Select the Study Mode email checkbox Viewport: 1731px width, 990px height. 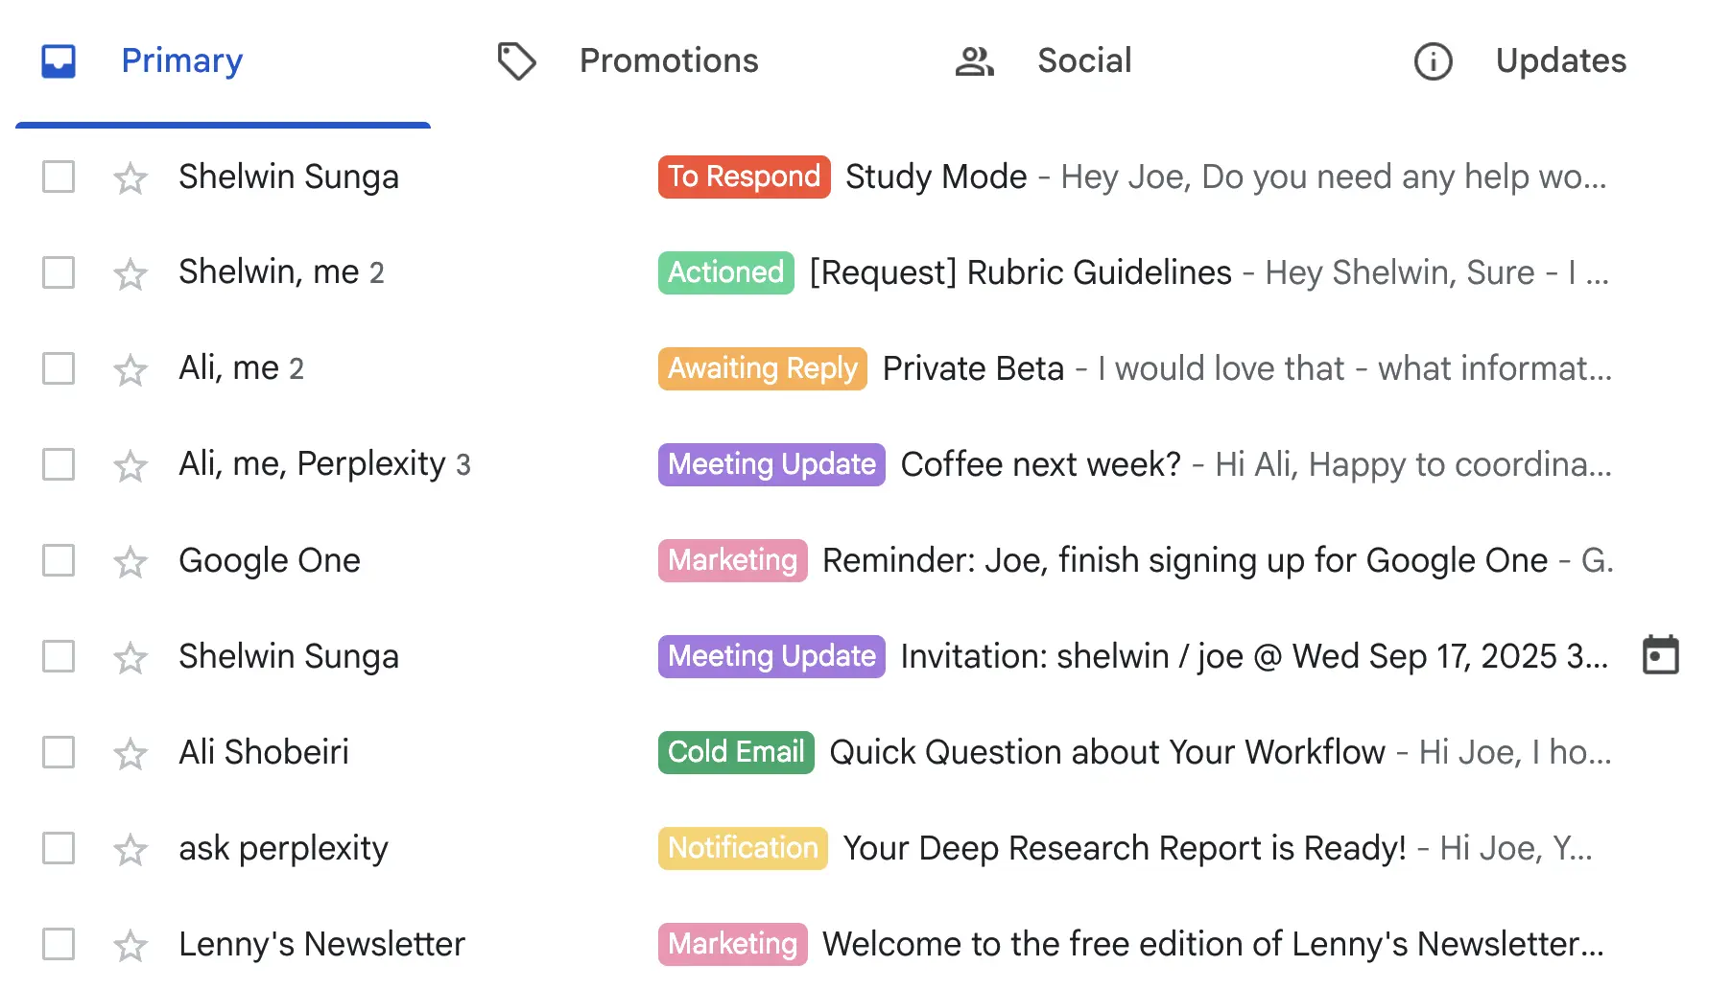tap(59, 177)
